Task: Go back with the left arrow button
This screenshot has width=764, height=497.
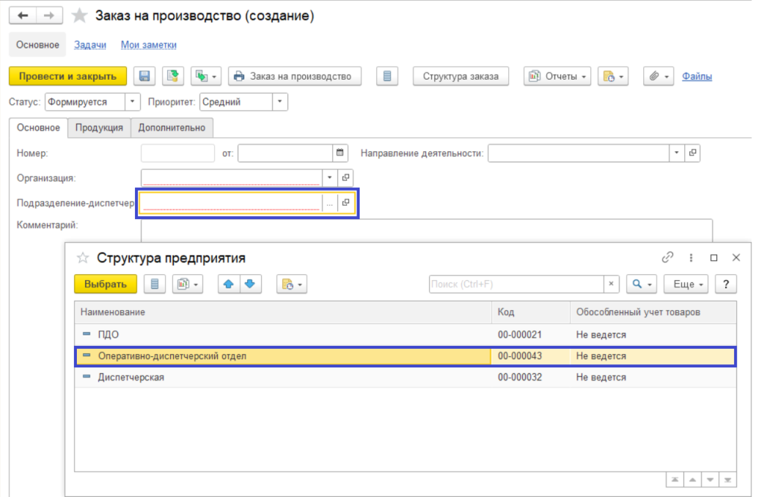Action: 22,16
